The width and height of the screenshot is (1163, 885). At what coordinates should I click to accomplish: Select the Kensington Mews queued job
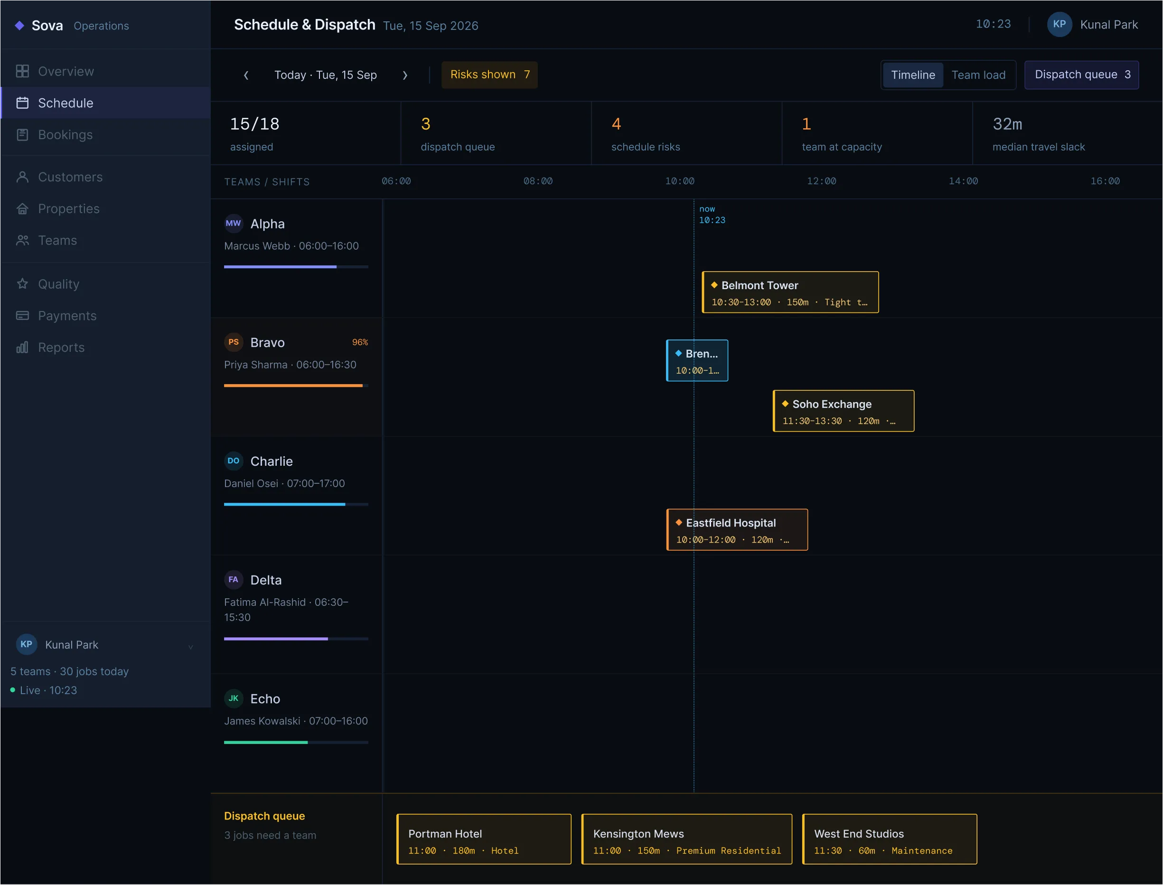tap(686, 839)
